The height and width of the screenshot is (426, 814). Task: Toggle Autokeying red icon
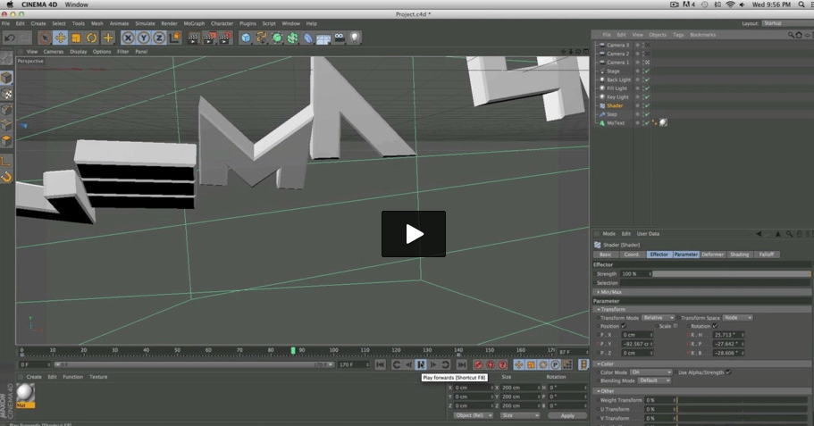coord(490,364)
